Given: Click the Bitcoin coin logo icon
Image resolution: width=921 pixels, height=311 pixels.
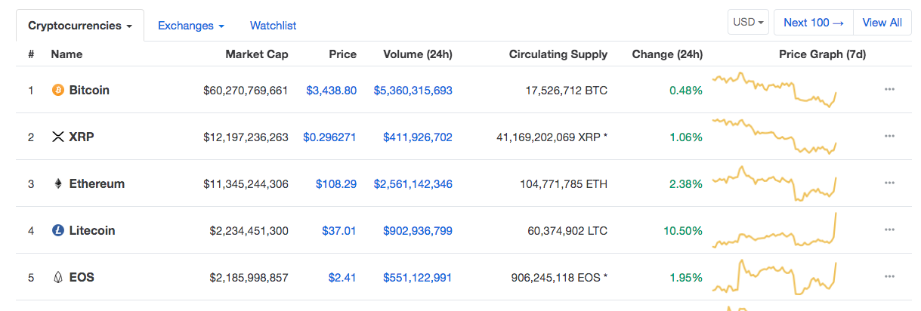Looking at the screenshot, I should coord(57,90).
